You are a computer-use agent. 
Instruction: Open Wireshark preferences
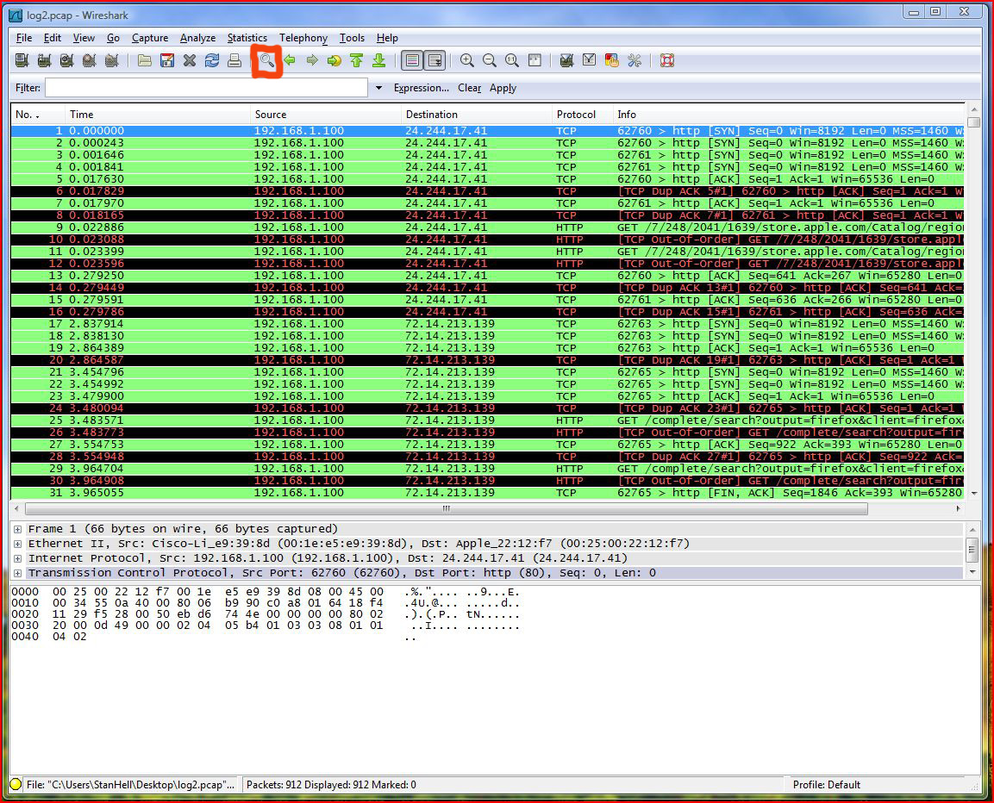pos(635,61)
